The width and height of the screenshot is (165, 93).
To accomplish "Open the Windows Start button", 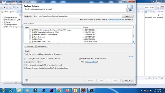I will tap(3, 90).
